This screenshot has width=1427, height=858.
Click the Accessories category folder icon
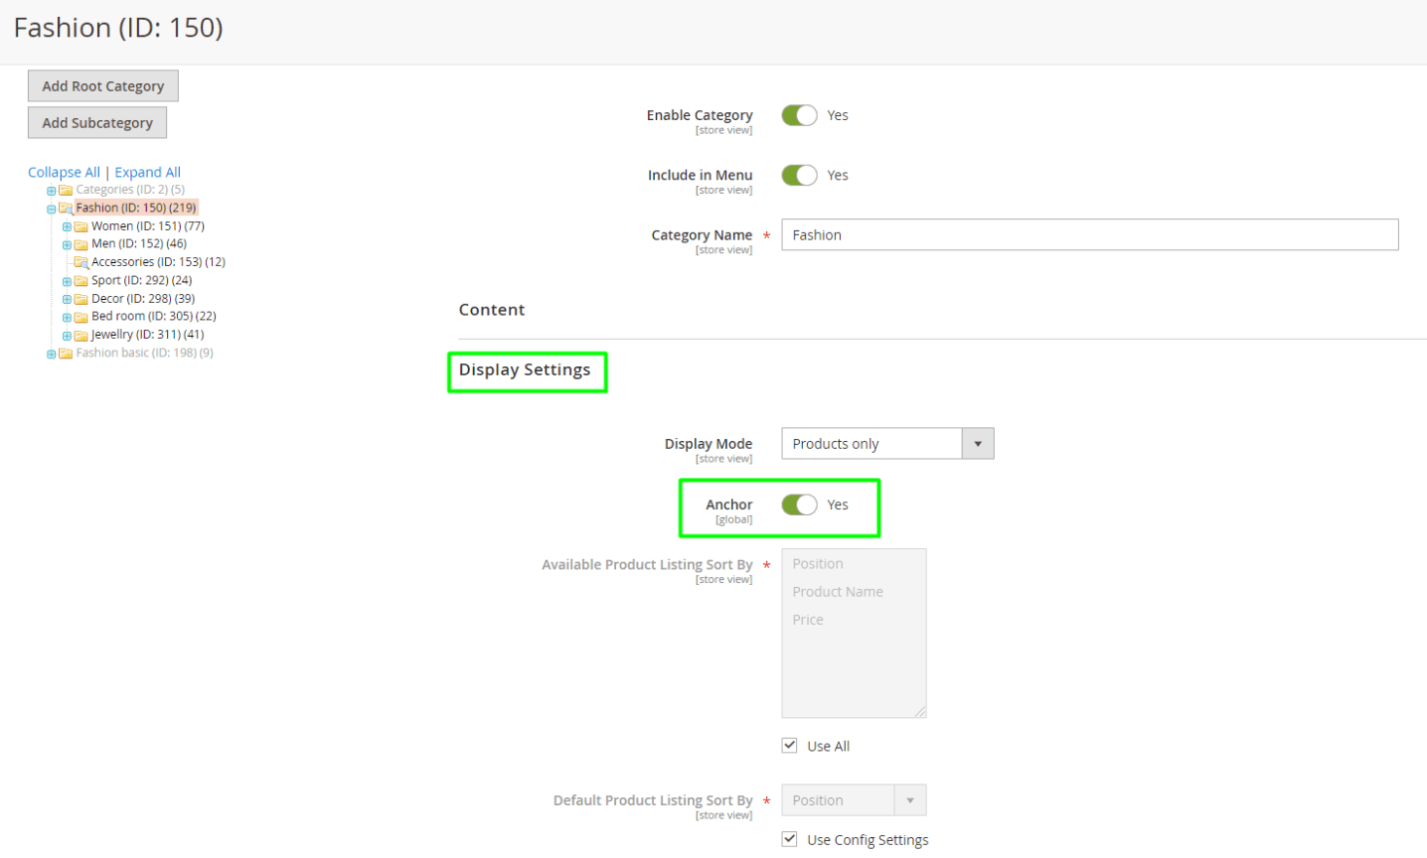click(81, 262)
